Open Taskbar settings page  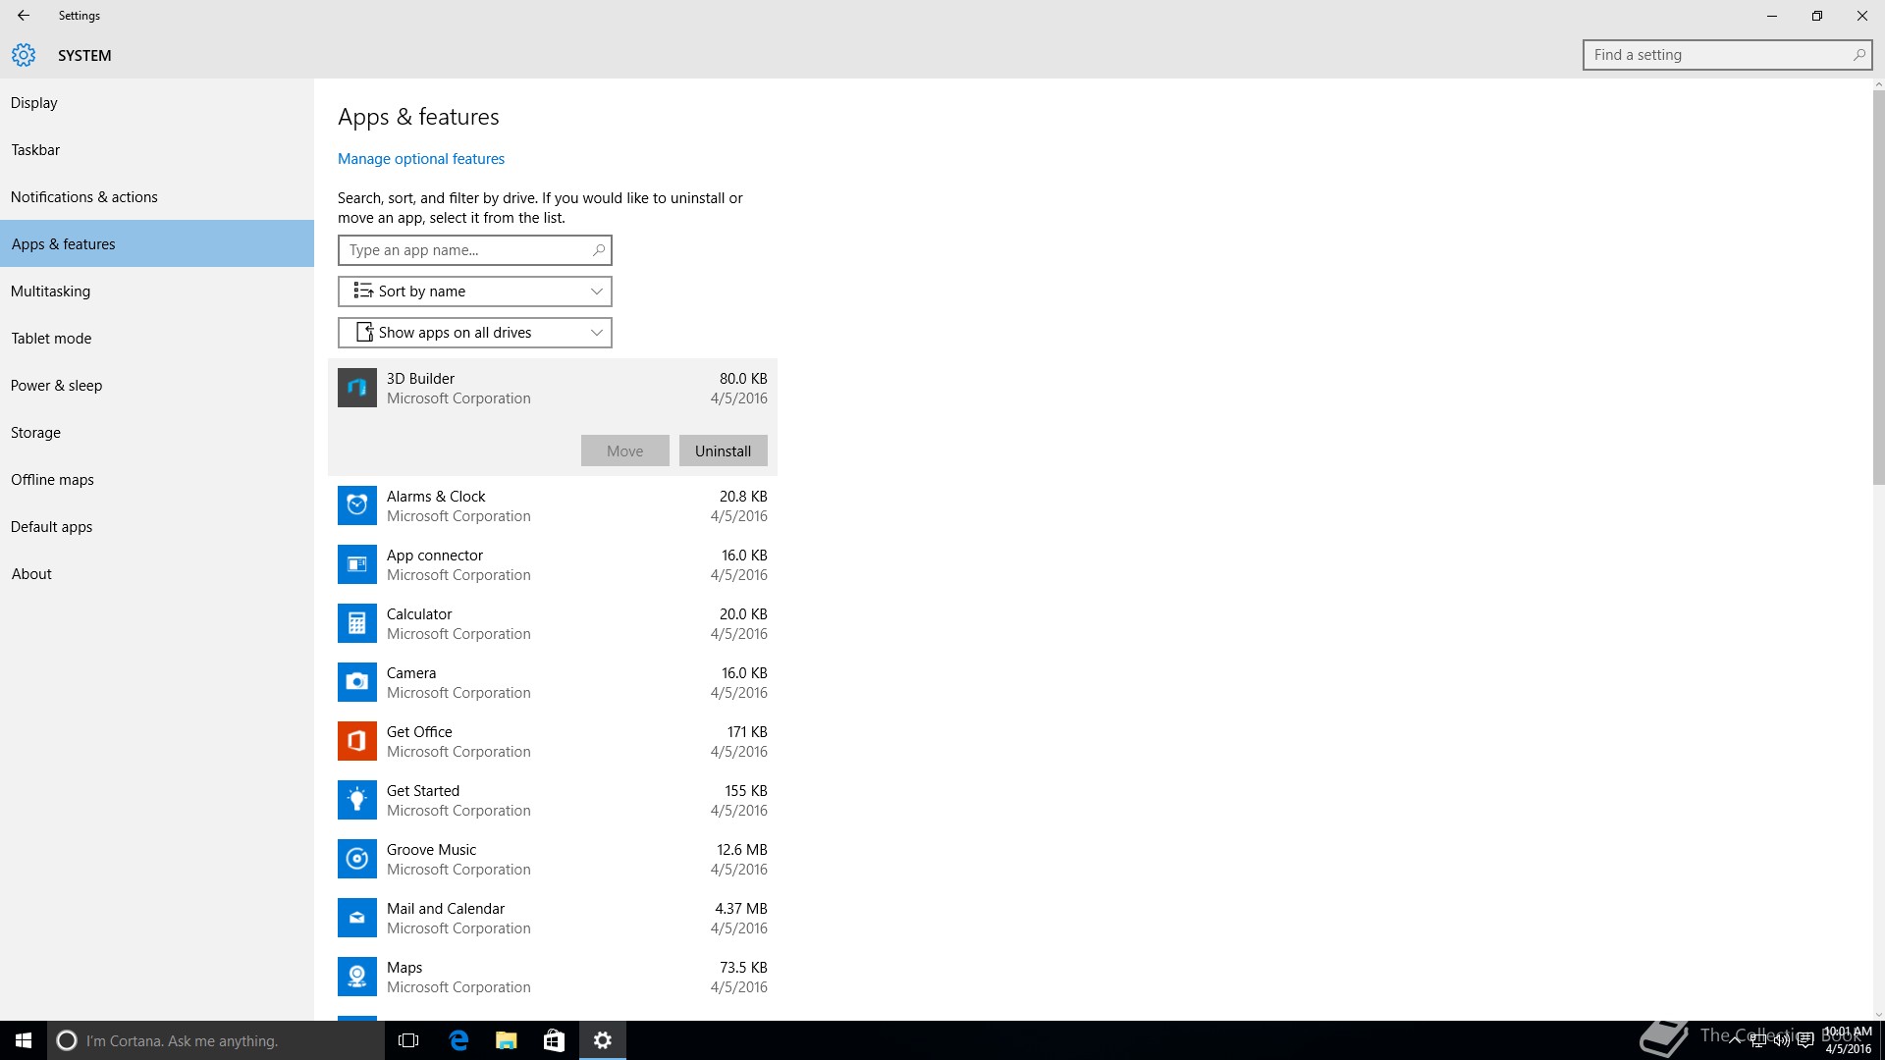[x=157, y=150]
